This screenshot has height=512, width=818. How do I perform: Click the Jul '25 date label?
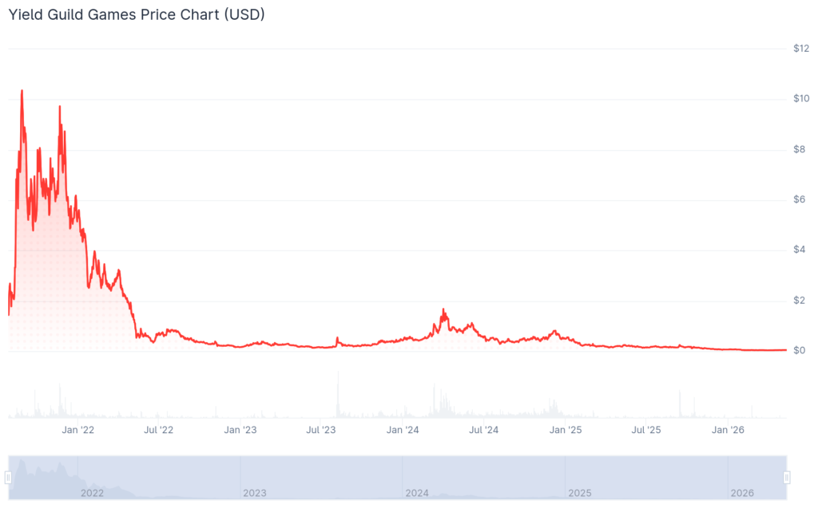point(646,430)
